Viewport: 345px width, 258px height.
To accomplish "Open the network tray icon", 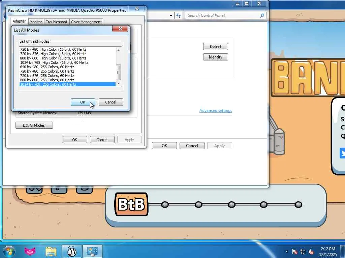I will 303,252.
